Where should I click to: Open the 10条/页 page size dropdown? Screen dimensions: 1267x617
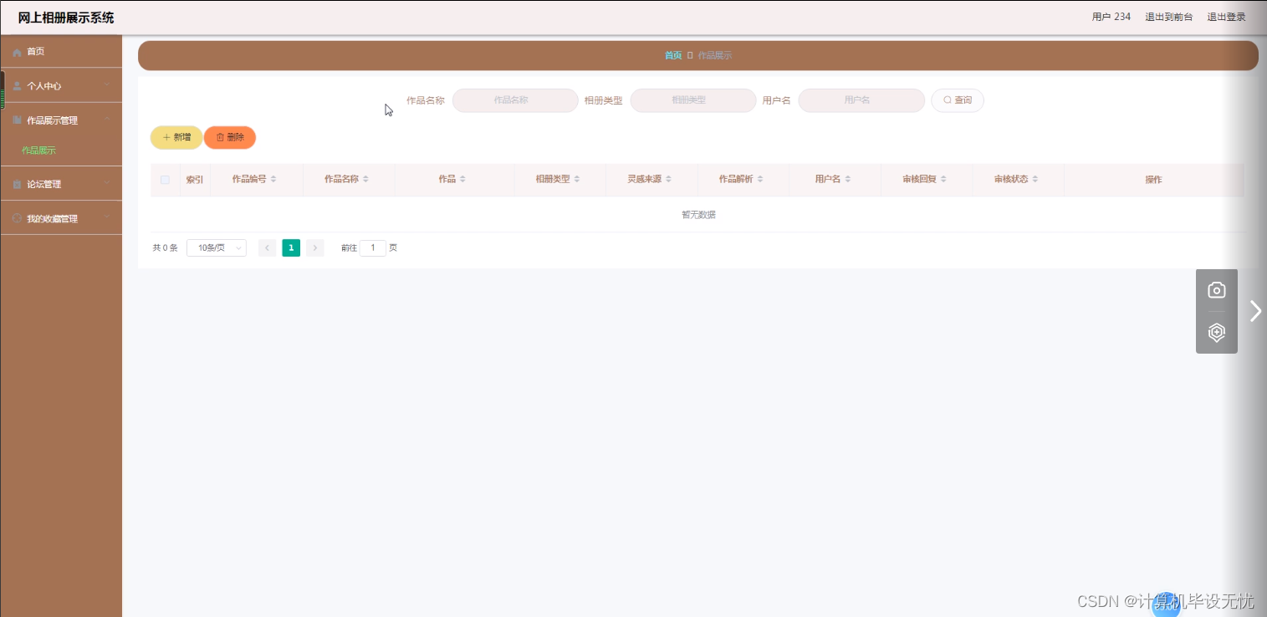click(x=217, y=247)
